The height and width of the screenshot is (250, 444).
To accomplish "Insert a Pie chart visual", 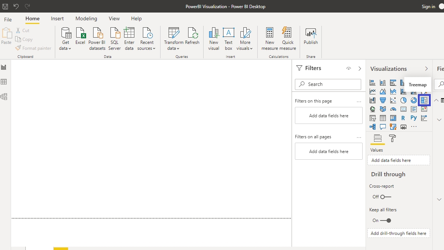I will pyautogui.click(x=404, y=100).
